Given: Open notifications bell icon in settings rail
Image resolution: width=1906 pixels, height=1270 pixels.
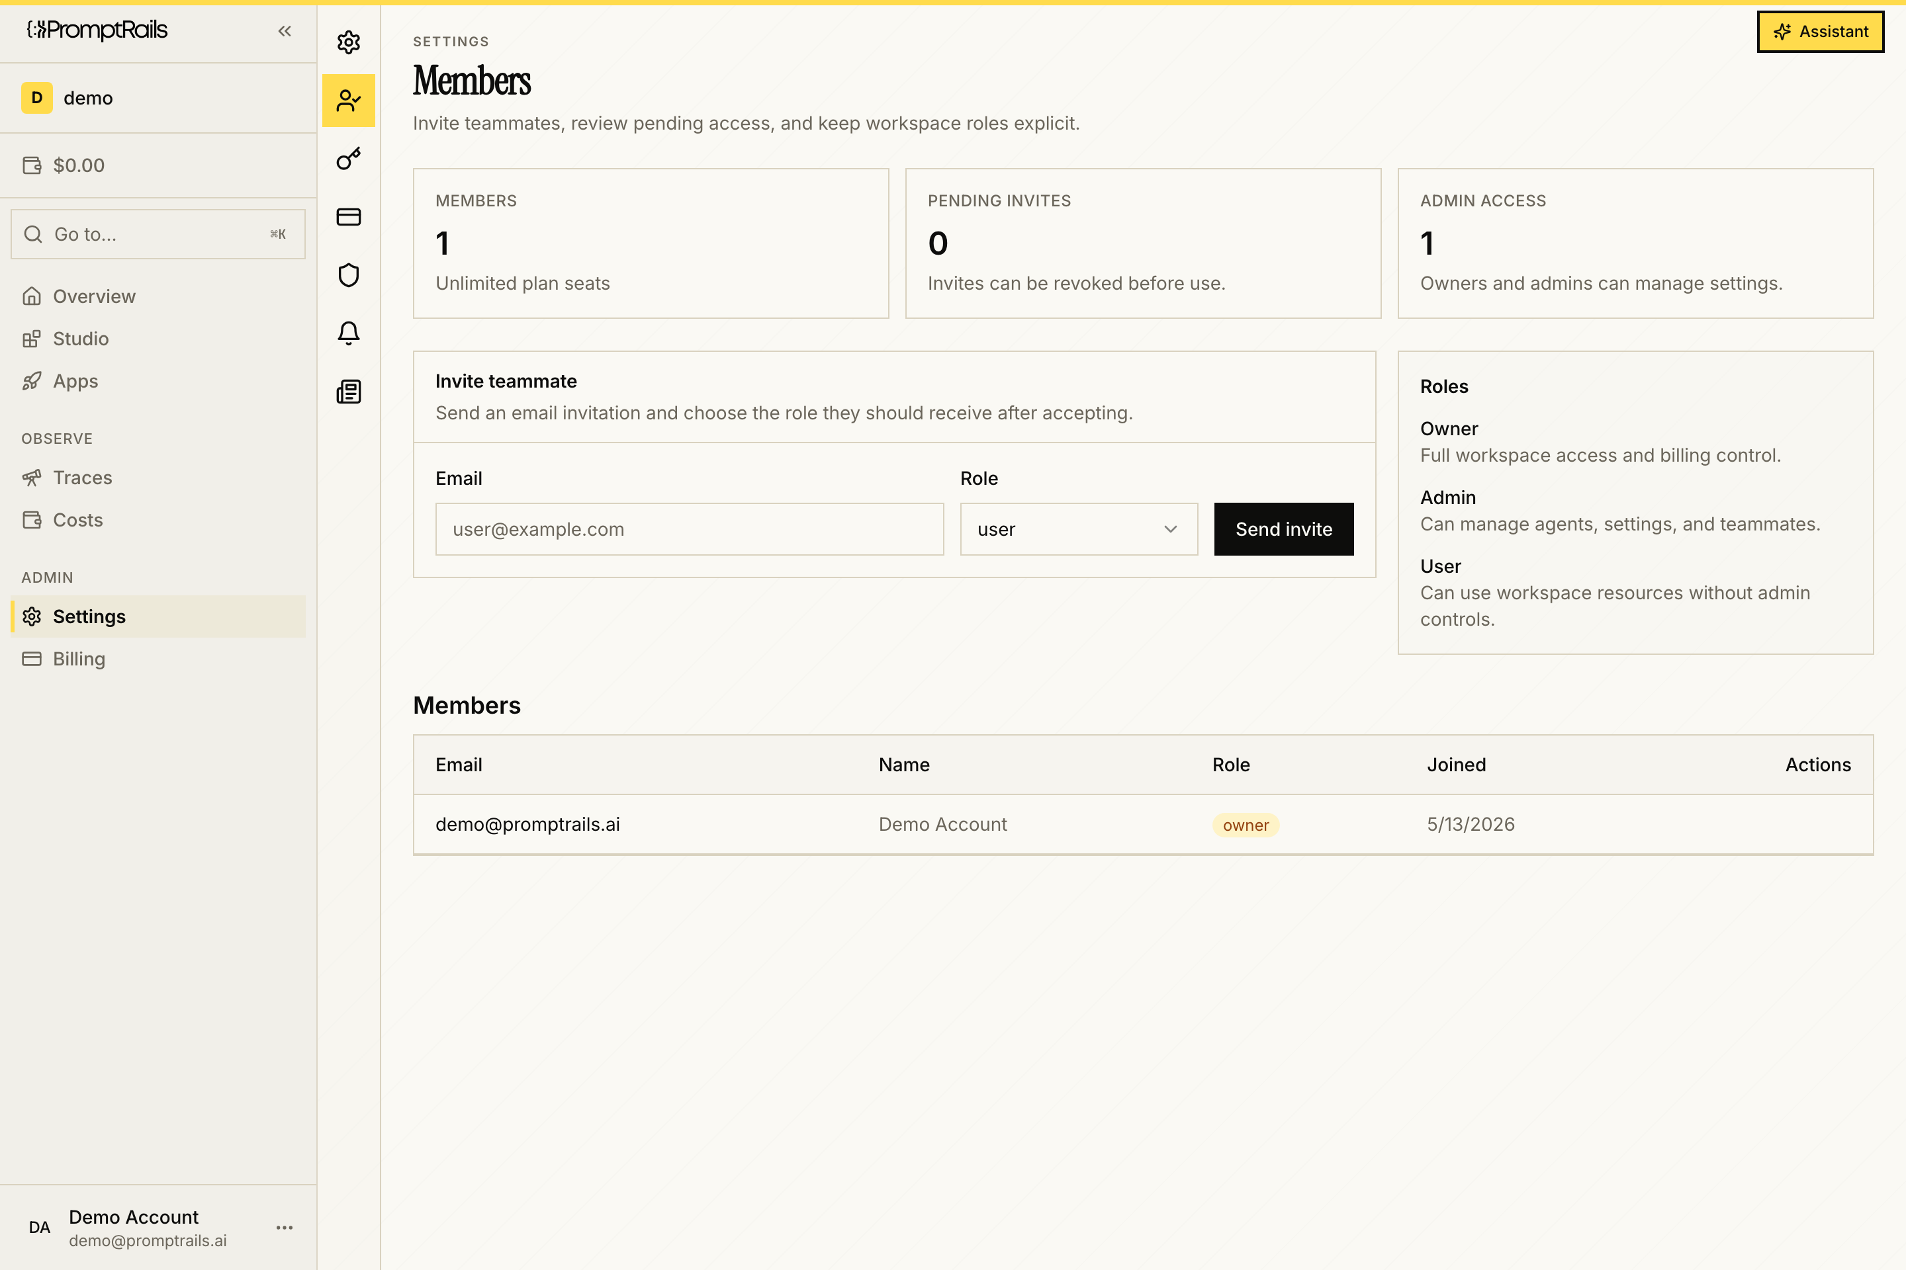Looking at the screenshot, I should (x=349, y=333).
